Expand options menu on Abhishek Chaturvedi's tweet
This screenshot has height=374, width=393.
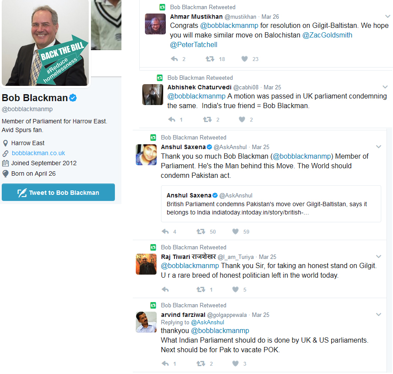click(x=385, y=87)
